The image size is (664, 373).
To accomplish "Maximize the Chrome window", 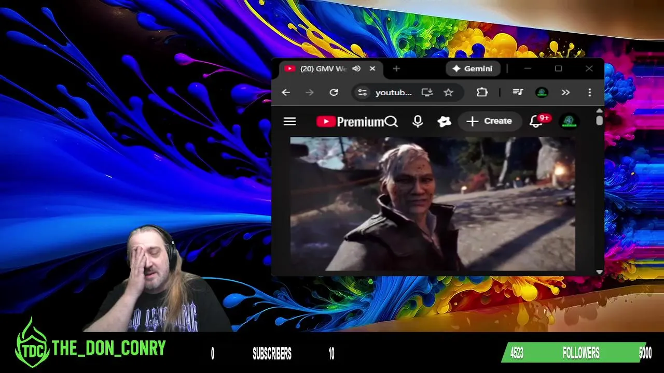I will (x=559, y=68).
